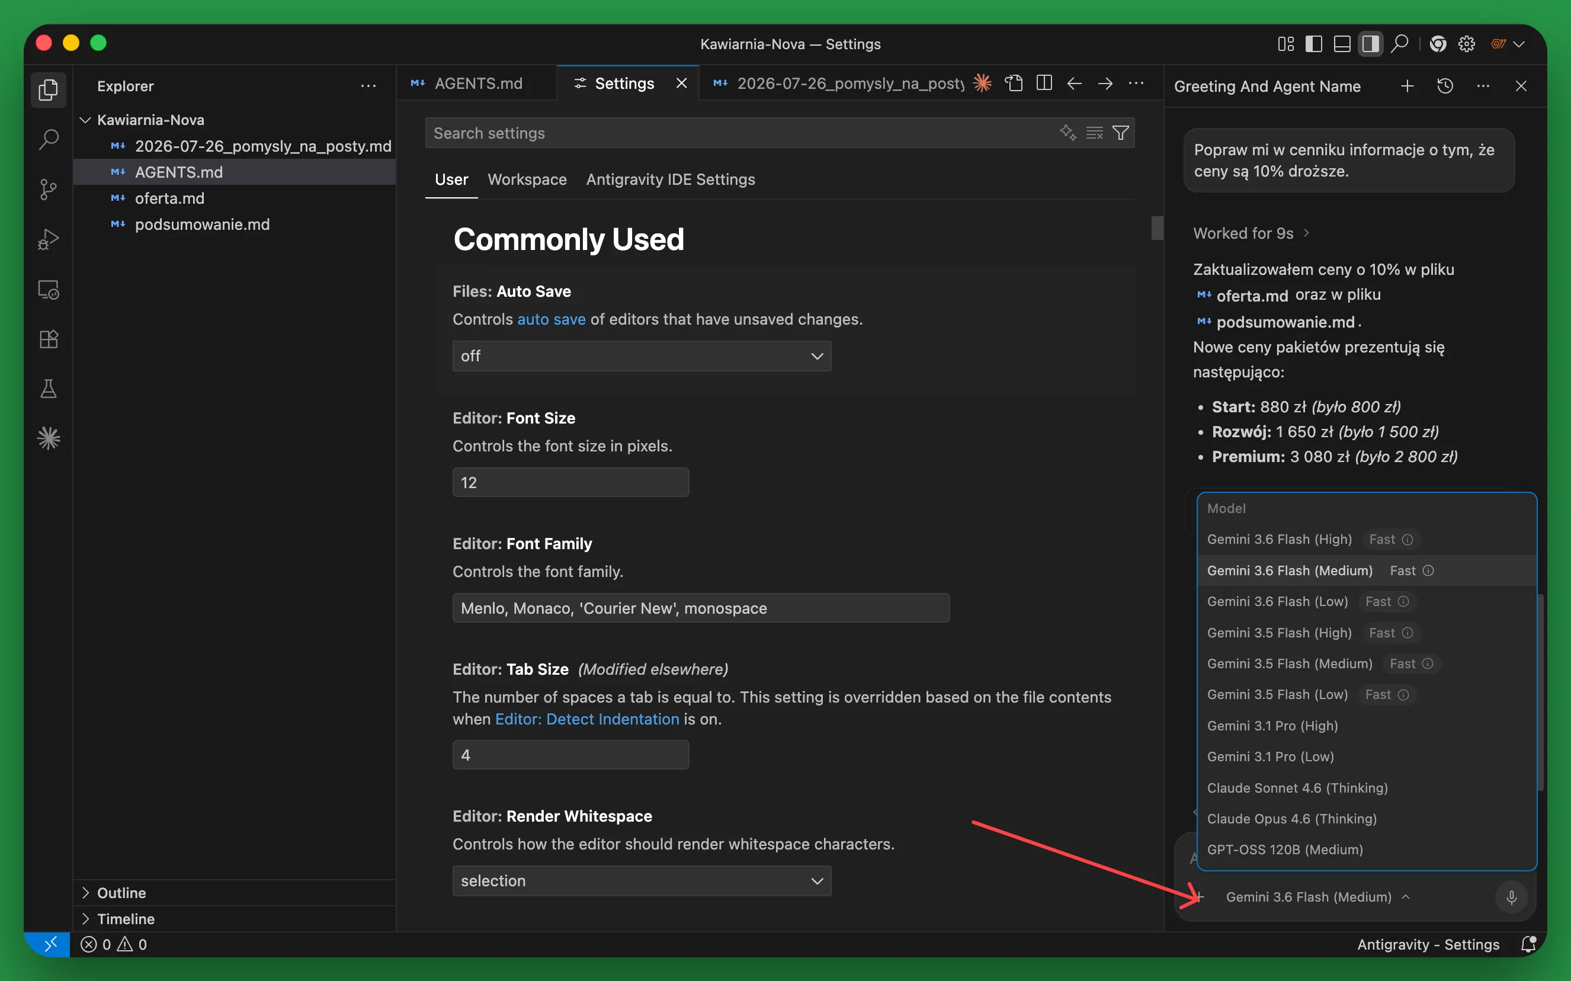Filter settings with funnel icon
The height and width of the screenshot is (981, 1571).
[x=1120, y=133]
